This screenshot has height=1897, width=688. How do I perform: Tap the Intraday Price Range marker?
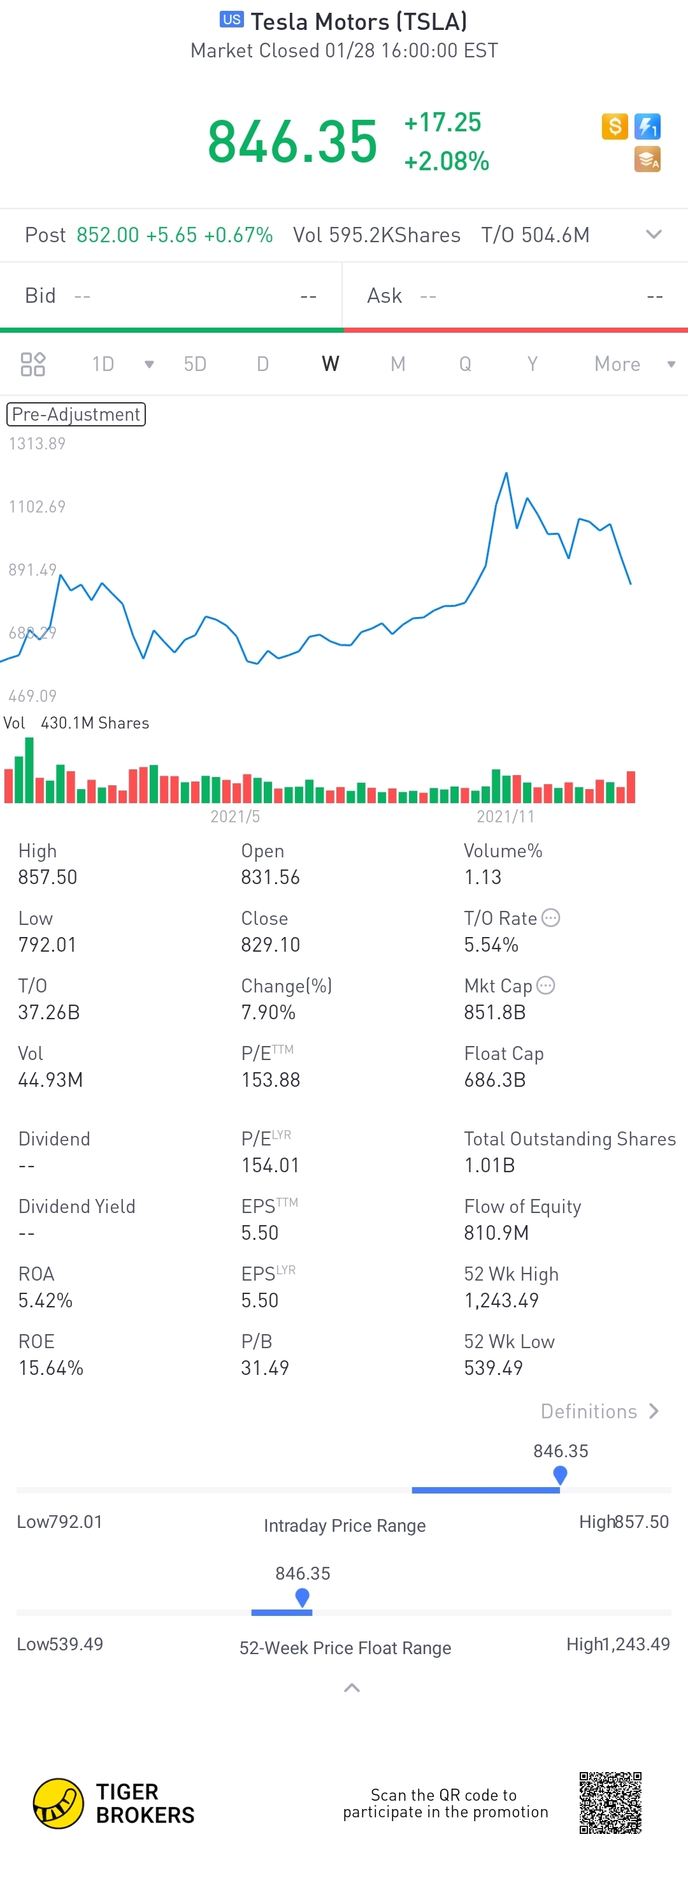[560, 1474]
